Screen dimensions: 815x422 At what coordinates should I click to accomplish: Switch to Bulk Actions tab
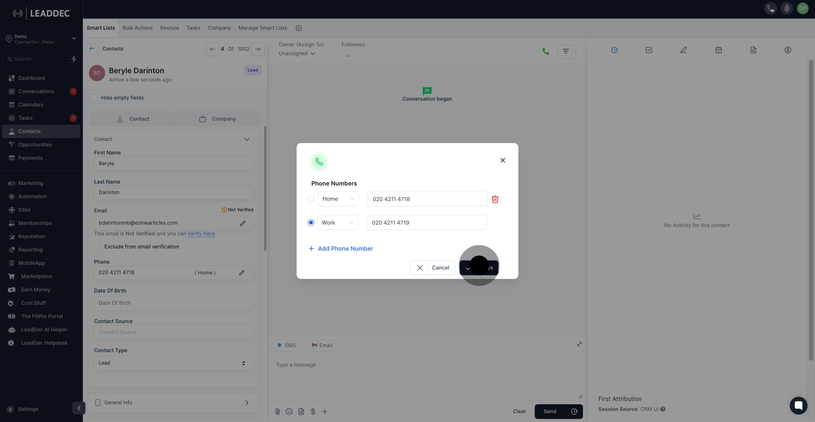coord(137,28)
